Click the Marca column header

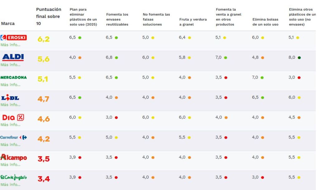coord(8,24)
